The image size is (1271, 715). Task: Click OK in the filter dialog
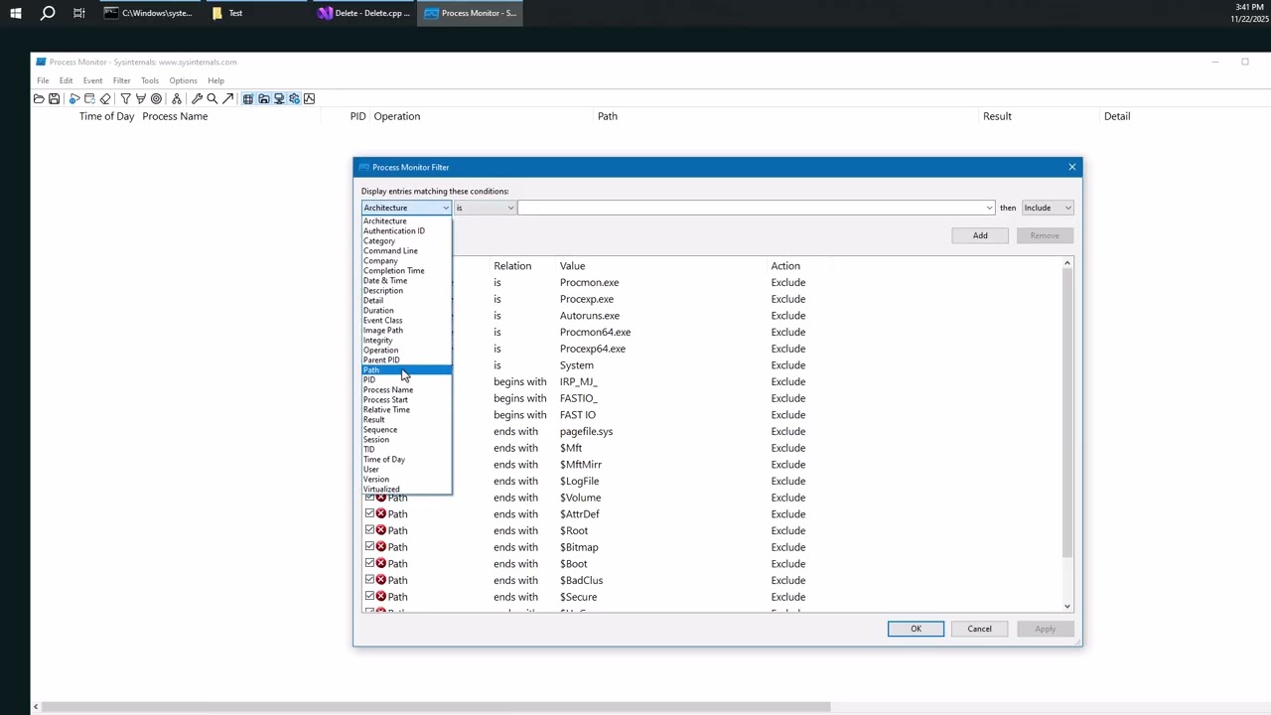[916, 629]
